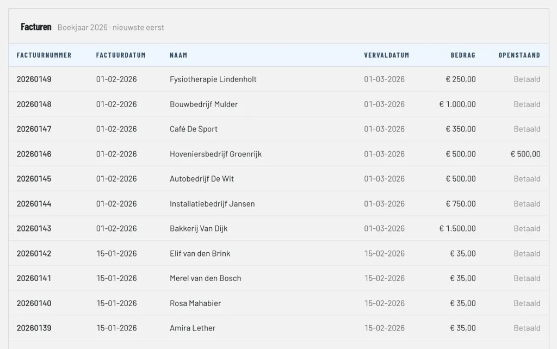This screenshot has height=349, width=557.
Task: Open invoice number 20260142
Action: 34,253
